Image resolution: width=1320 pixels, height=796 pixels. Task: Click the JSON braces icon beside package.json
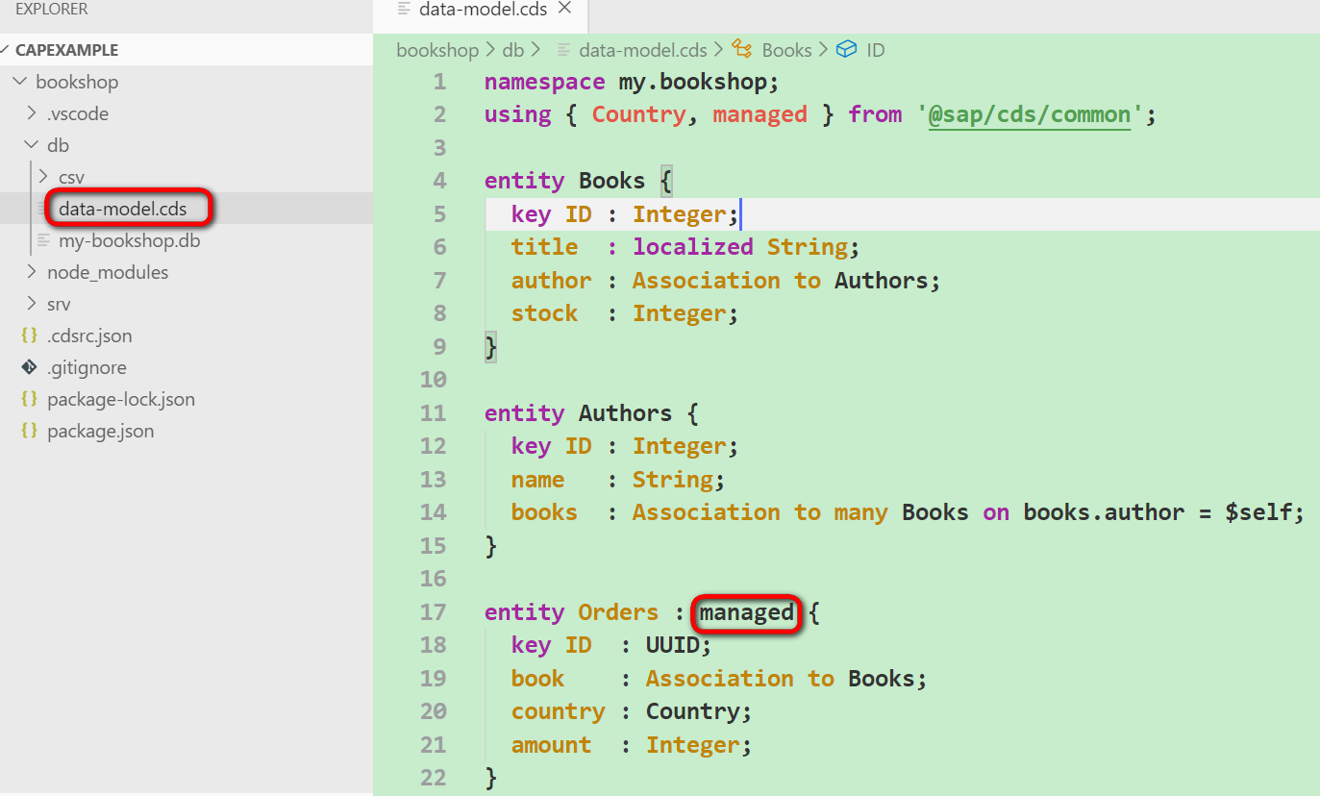[x=29, y=431]
